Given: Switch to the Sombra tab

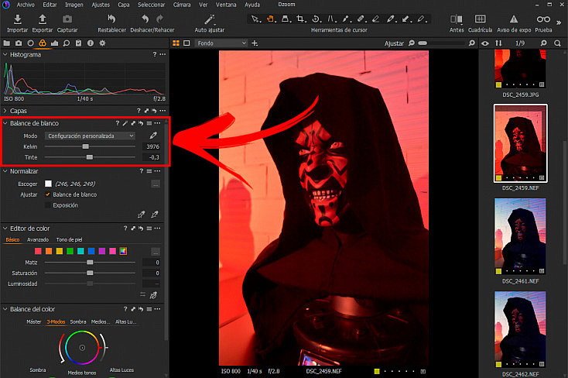Looking at the screenshot, I should [78, 321].
